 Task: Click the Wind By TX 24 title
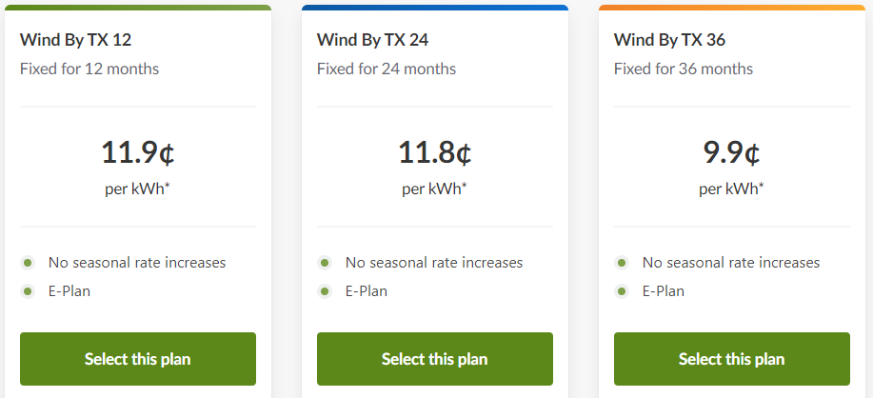coord(372,40)
